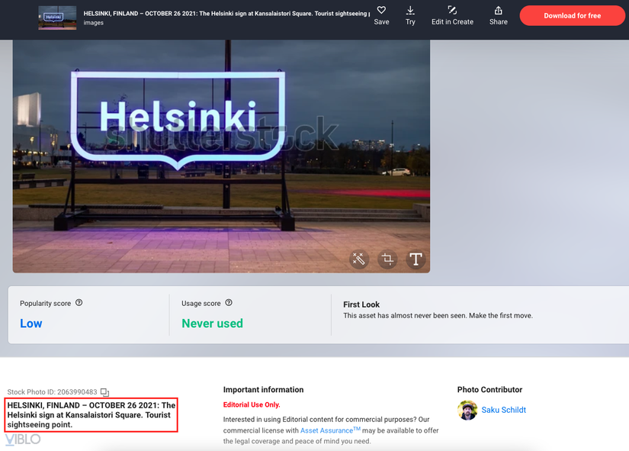
Task: Click the Helsinki sign thumbnail in header
Action: tap(57, 18)
